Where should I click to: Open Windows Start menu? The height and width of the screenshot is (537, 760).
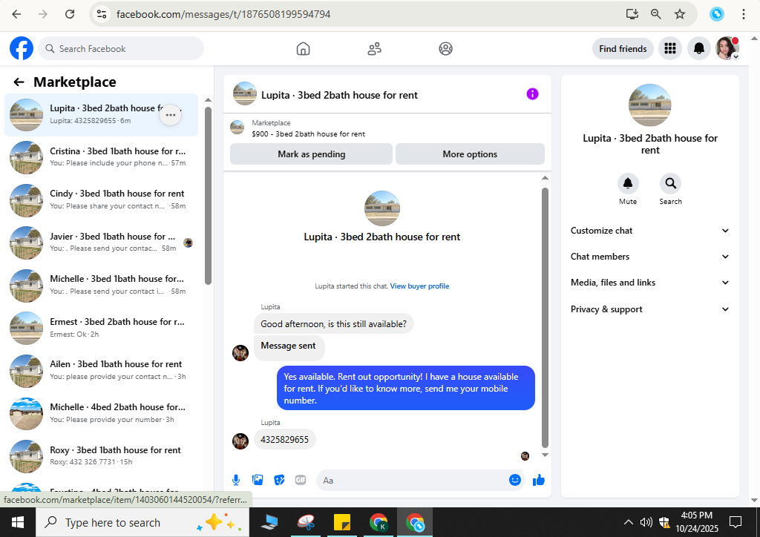(x=18, y=522)
